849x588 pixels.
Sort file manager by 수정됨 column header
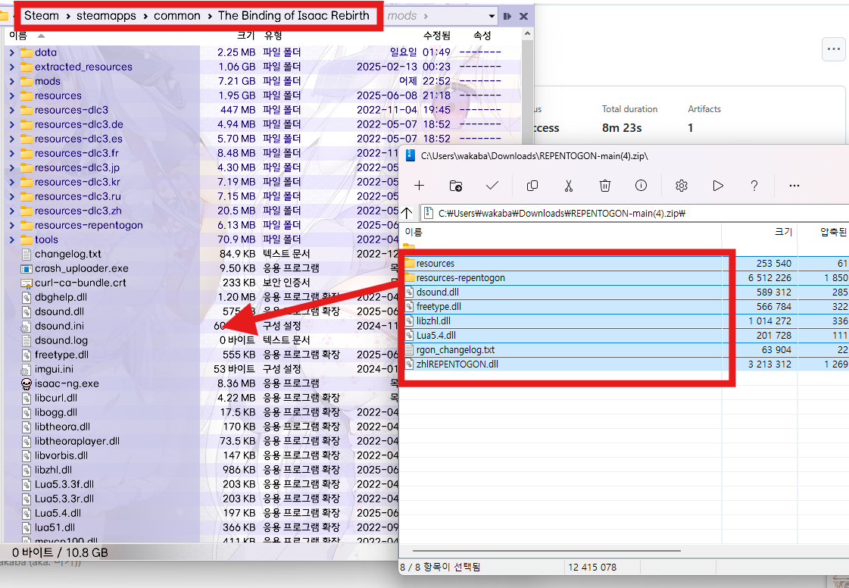436,36
